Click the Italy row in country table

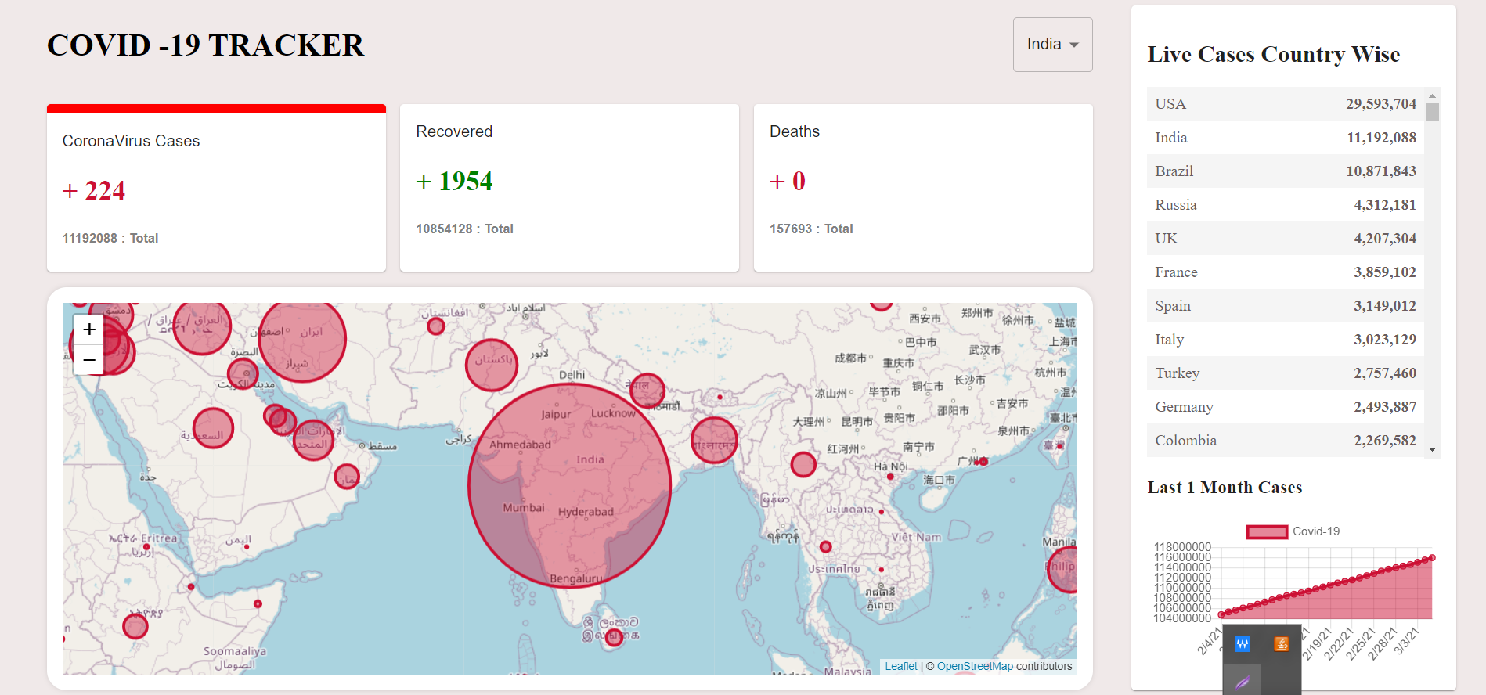(x=1286, y=340)
